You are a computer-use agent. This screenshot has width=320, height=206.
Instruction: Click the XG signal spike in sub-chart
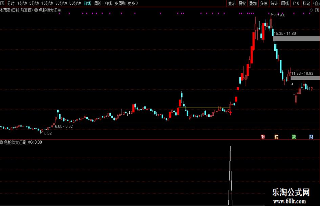click(x=230, y=176)
